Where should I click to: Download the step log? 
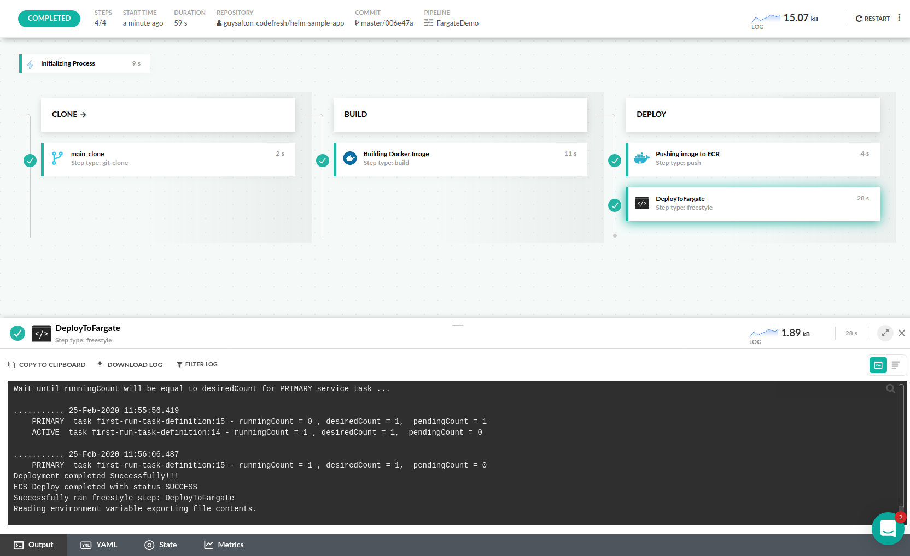click(x=130, y=365)
